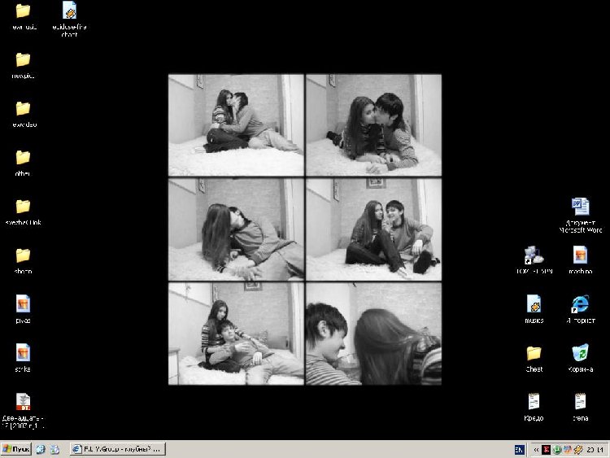Viewport: 610px width, 458px height.
Task: Open the 'trena' text file
Action: tap(580, 402)
